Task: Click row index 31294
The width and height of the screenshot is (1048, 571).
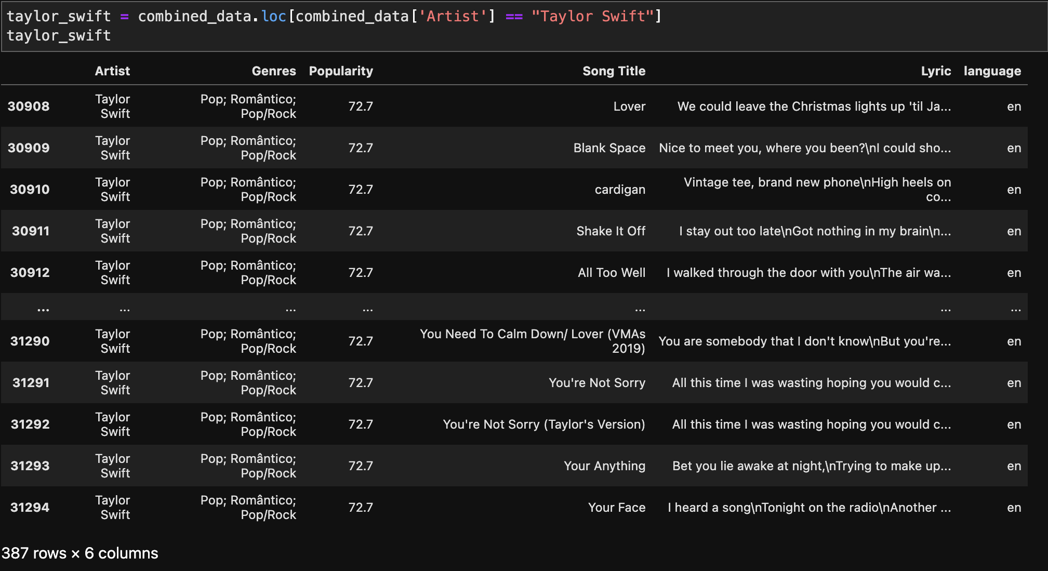Action: [x=30, y=508]
